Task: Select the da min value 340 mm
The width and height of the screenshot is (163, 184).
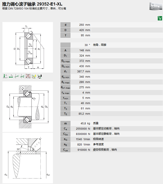Action: (85, 77)
